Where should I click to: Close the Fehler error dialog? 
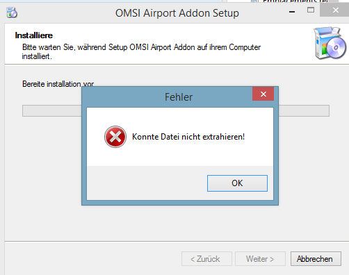click(263, 94)
